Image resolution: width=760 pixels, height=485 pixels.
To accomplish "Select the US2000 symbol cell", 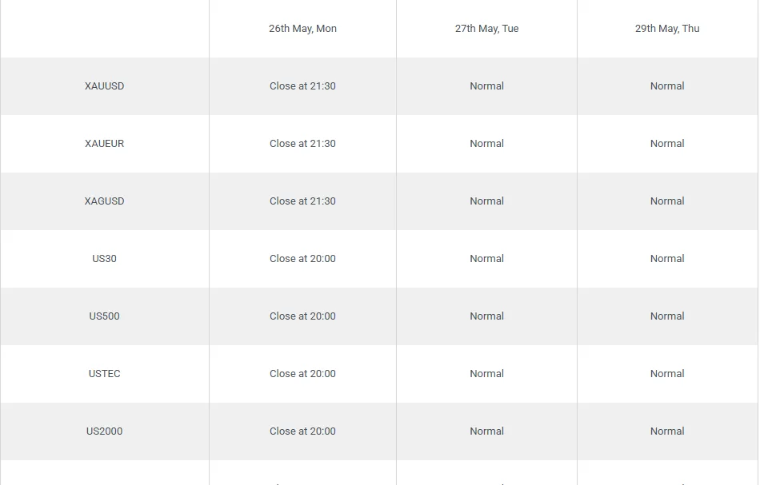I will [x=105, y=431].
